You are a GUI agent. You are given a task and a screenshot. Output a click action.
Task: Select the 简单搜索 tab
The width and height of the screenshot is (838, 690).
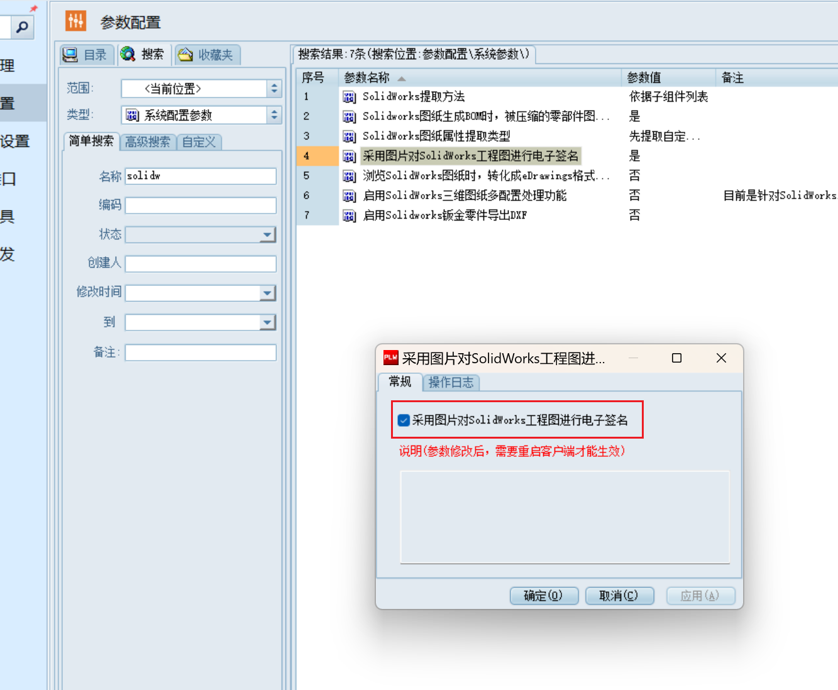click(x=91, y=141)
